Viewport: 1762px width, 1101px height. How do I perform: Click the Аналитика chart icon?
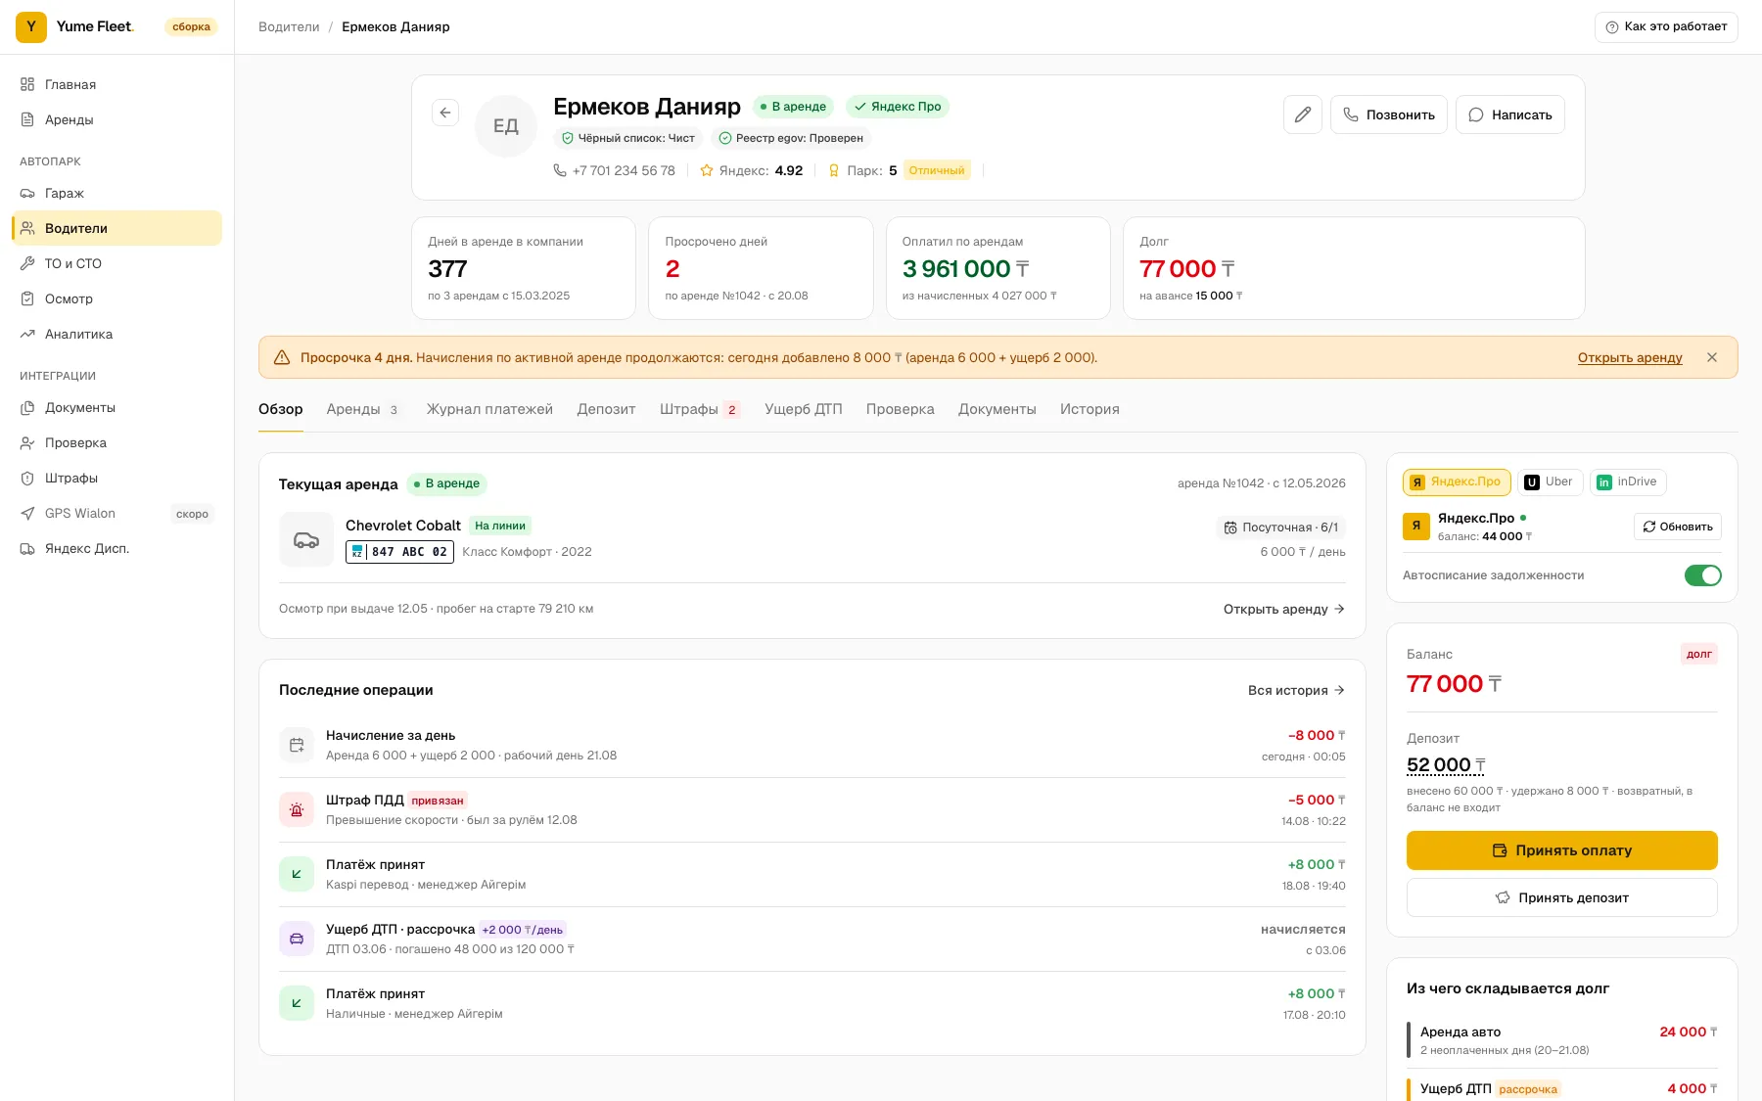point(27,334)
